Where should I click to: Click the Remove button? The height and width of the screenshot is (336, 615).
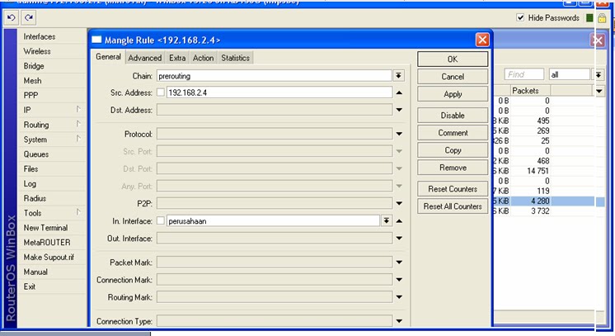453,168
